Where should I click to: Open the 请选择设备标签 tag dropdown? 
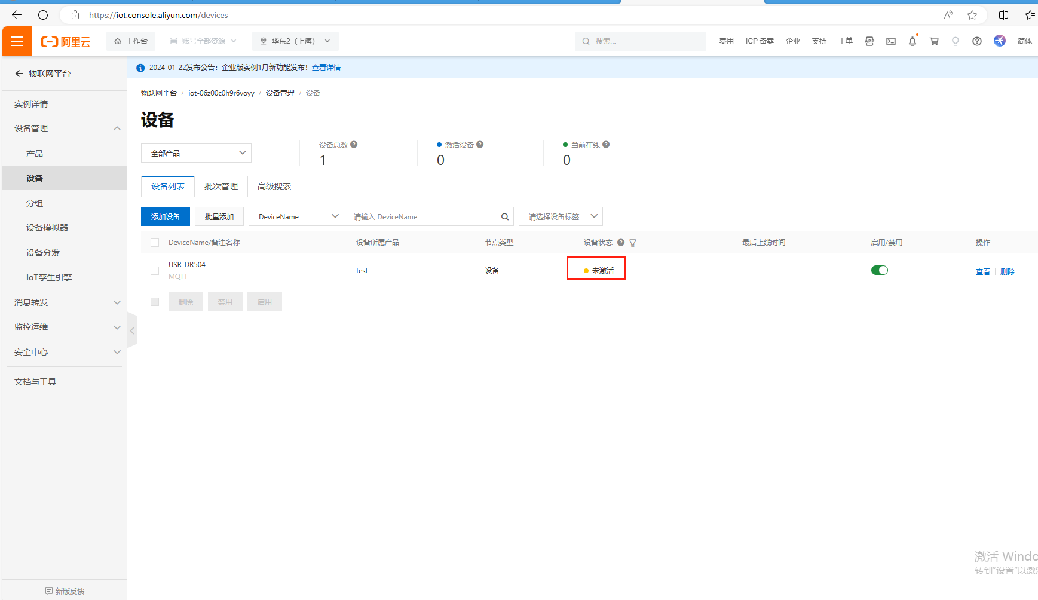(x=561, y=216)
